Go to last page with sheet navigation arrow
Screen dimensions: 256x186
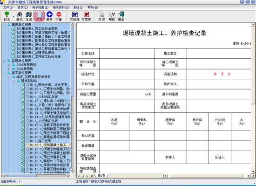(x=91, y=176)
